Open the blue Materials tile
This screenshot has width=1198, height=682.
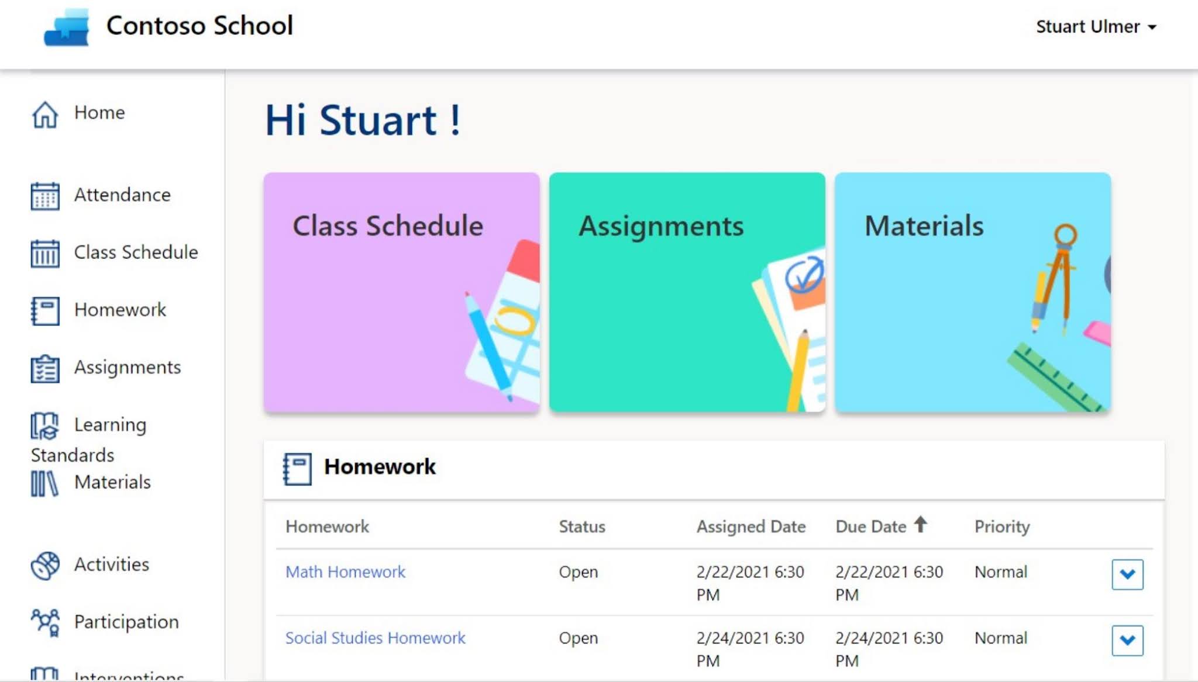coord(972,292)
